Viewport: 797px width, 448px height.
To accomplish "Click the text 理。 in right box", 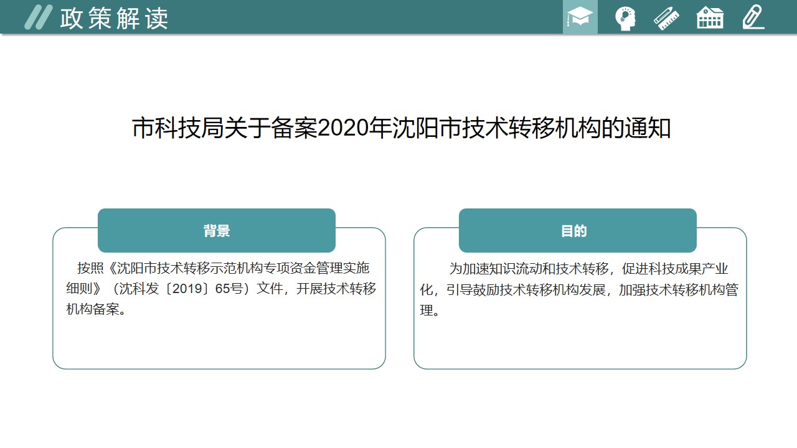I will [x=430, y=310].
